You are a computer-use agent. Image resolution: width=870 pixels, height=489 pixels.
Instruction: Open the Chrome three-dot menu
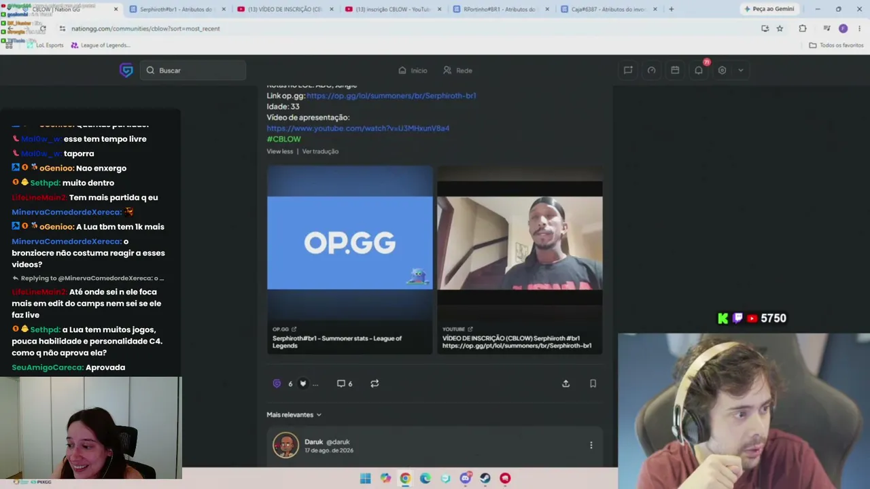click(x=859, y=29)
